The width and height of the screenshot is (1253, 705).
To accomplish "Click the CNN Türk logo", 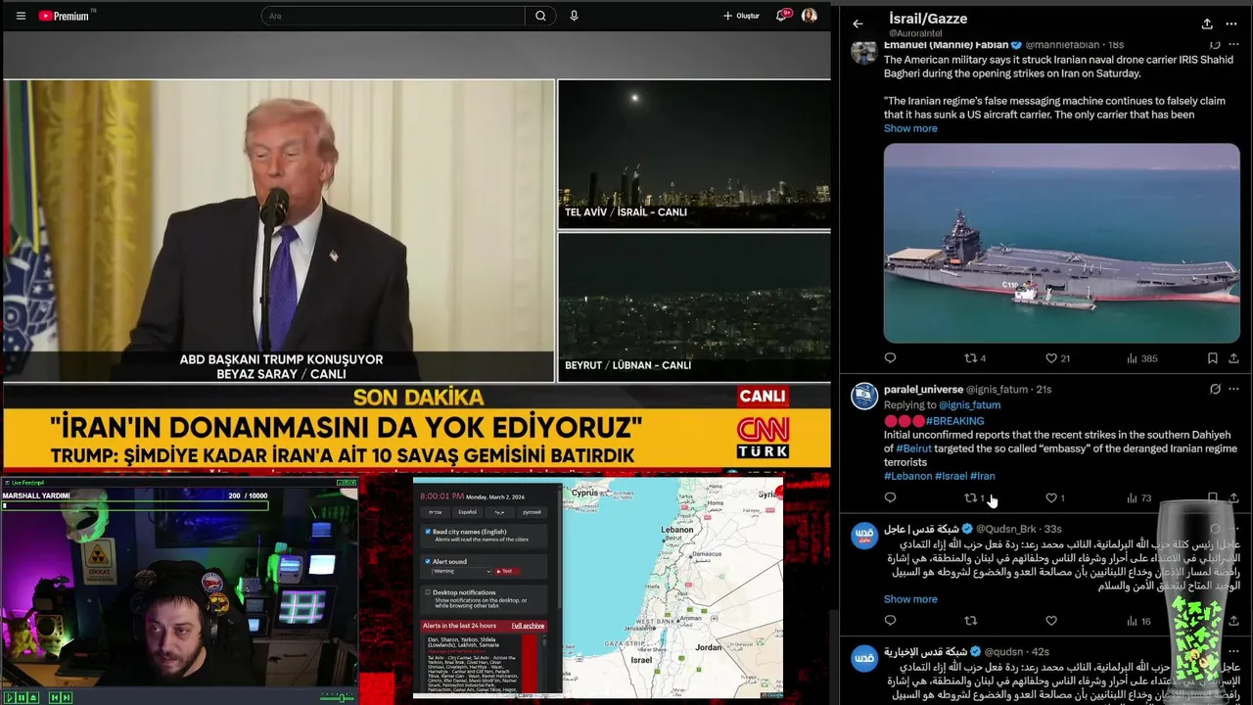I will pyautogui.click(x=763, y=437).
